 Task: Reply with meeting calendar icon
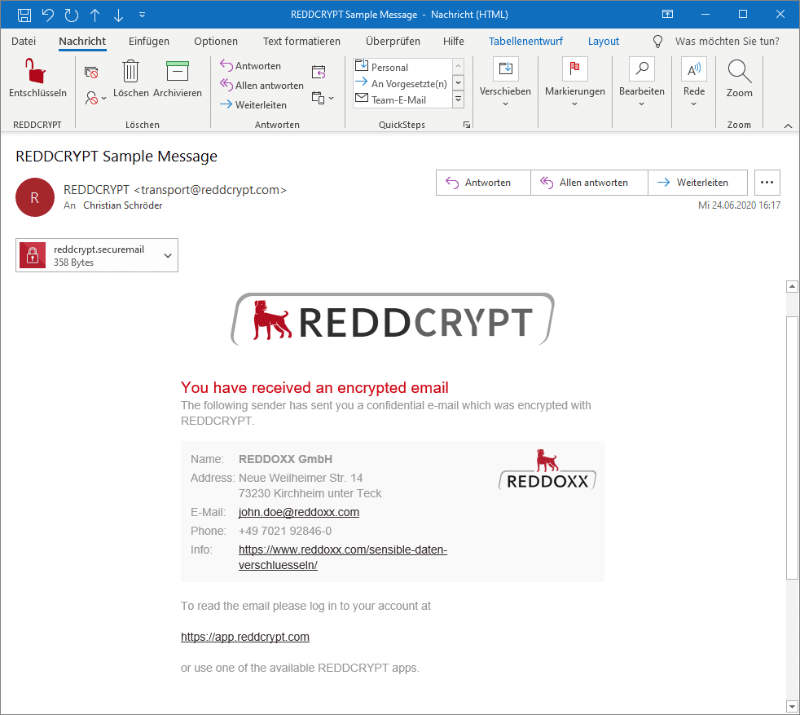coord(319,72)
